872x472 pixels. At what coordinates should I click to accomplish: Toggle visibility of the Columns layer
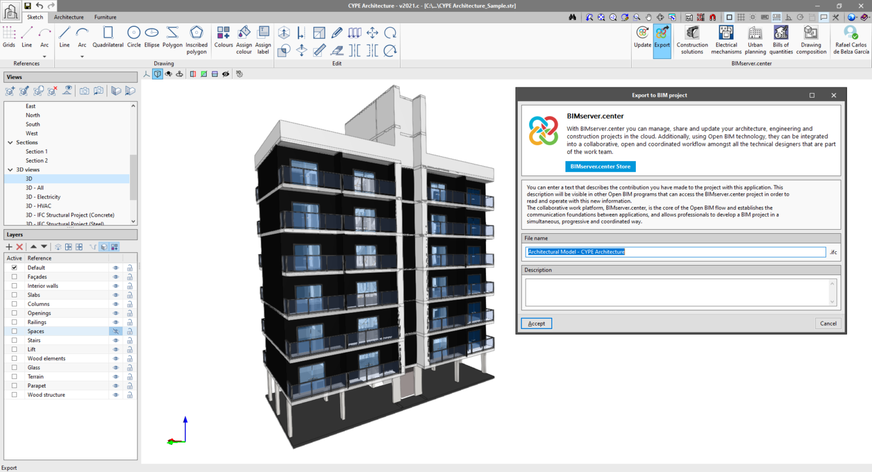coord(116,304)
